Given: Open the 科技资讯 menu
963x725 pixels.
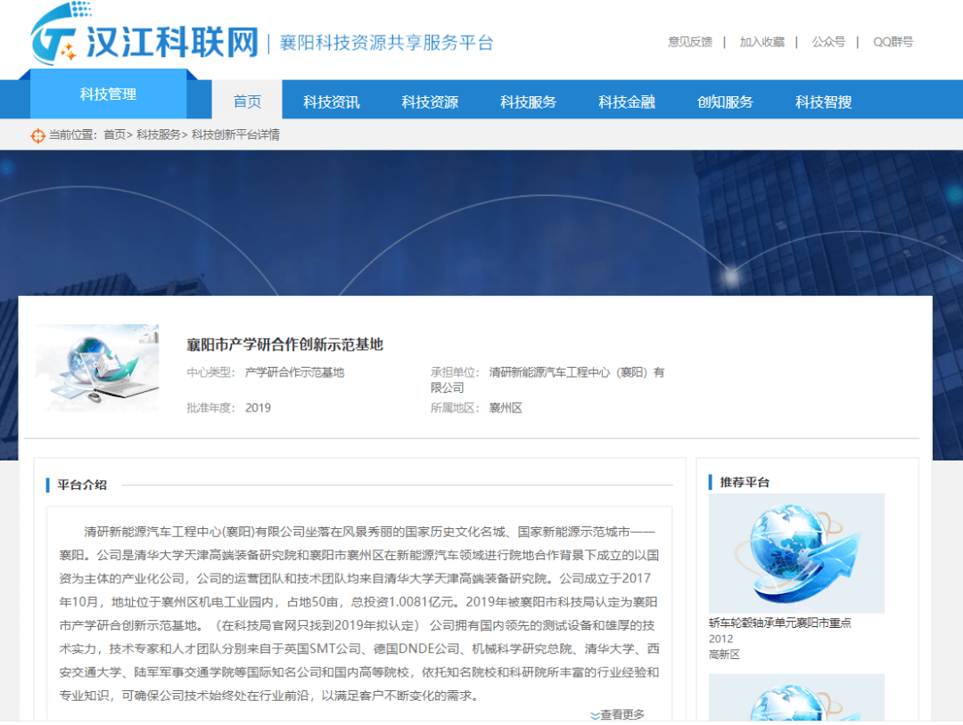Looking at the screenshot, I should pos(332,102).
